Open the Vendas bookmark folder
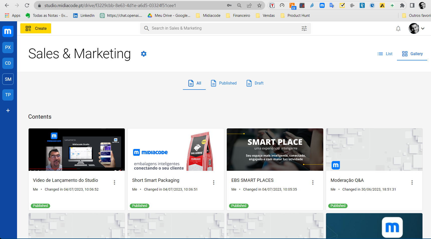The height and width of the screenshot is (239, 431). tap(265, 16)
